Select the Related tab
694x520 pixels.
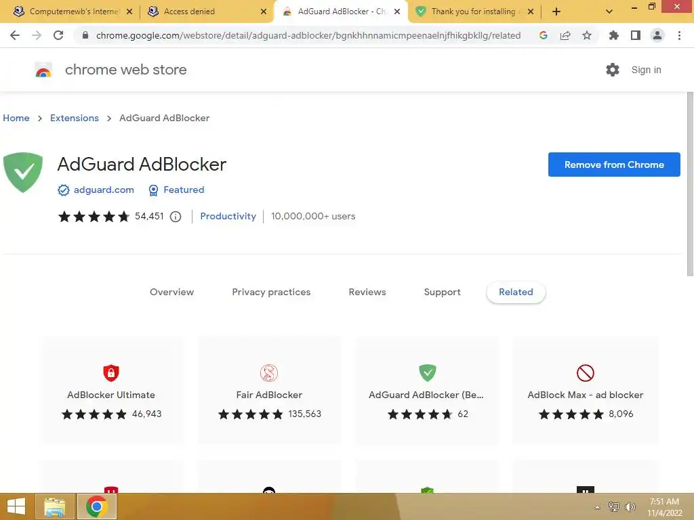pyautogui.click(x=516, y=292)
